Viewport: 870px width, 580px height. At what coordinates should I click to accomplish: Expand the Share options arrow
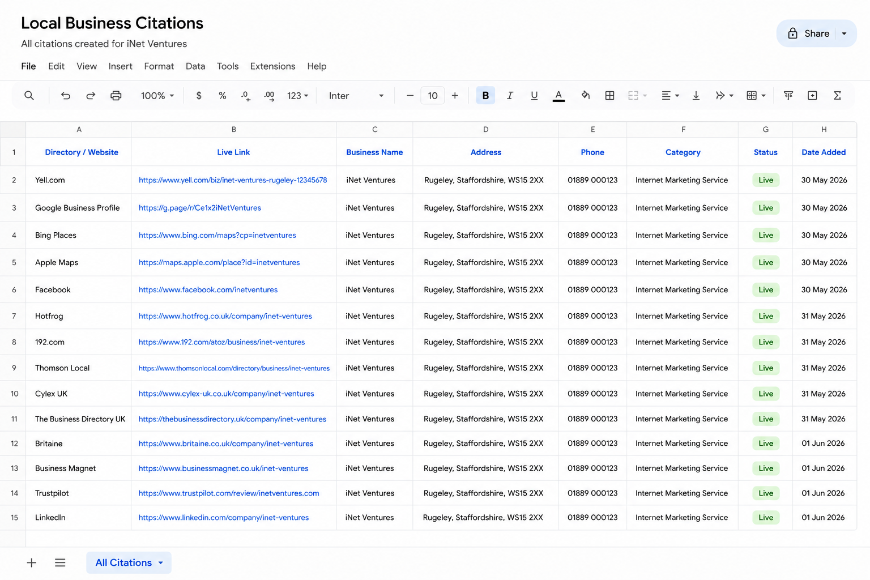845,33
